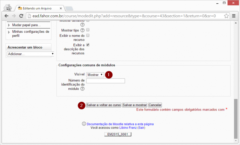Viewport: 240px width, 145px height.
Task: Click the Cancelar button
Action: pyautogui.click(x=155, y=105)
